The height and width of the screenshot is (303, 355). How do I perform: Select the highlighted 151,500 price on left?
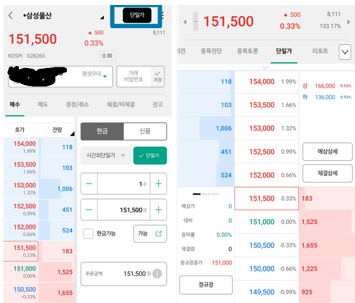click(21, 251)
